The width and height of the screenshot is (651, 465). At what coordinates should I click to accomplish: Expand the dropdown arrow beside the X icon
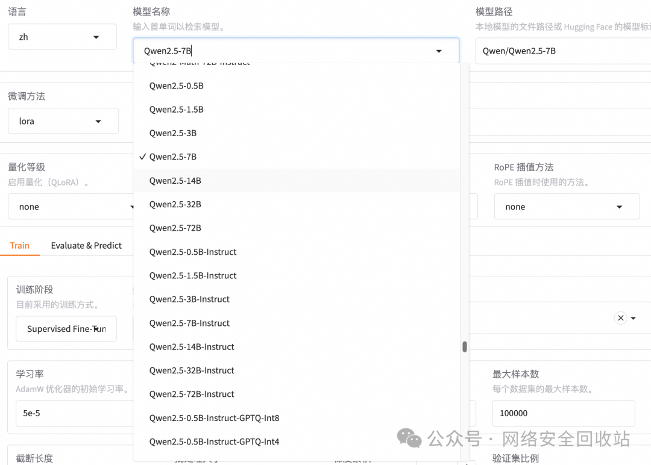point(634,318)
